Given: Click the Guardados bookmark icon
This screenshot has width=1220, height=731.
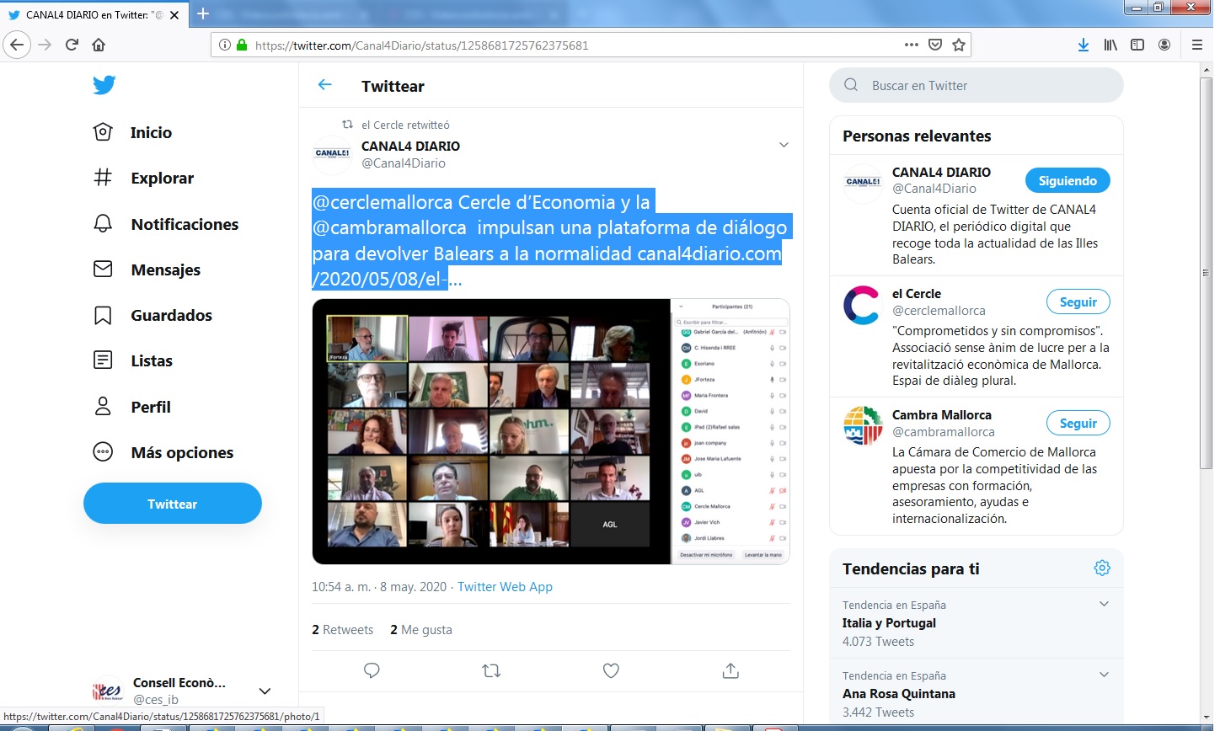Looking at the screenshot, I should pos(103,315).
